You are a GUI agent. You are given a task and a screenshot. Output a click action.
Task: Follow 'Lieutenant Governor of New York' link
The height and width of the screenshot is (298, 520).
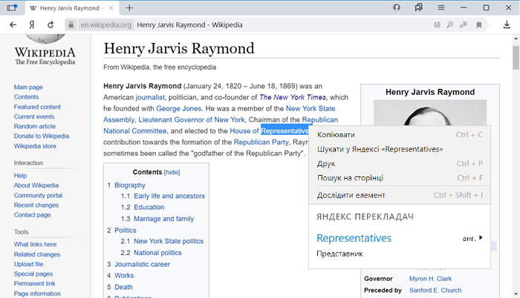(x=192, y=120)
